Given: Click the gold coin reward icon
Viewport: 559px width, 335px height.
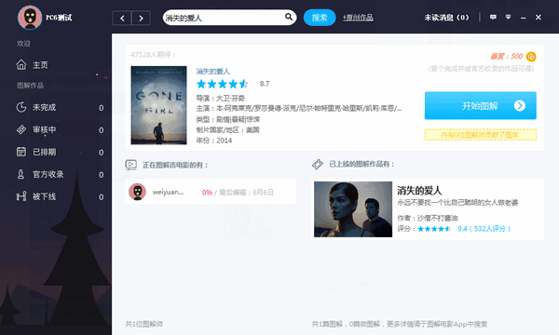Looking at the screenshot, I should pyautogui.click(x=531, y=57).
